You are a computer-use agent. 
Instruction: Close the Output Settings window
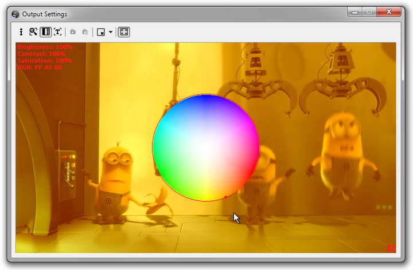click(x=389, y=12)
